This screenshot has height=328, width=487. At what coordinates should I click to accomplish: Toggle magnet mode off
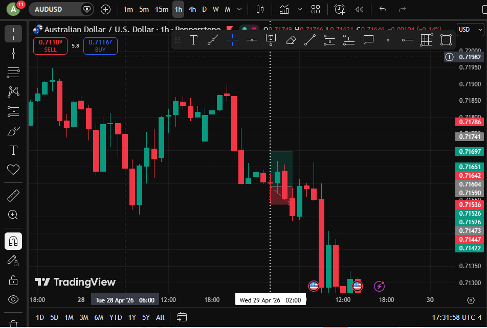click(x=13, y=241)
